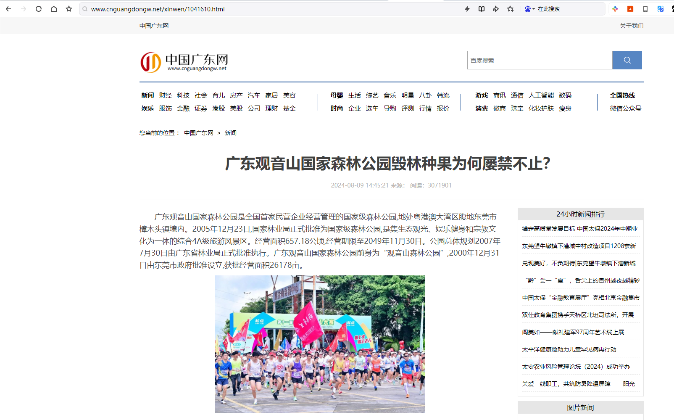674x420 pixels.
Task: Click 中国广东网 in the breadcrumb
Action: (x=198, y=133)
